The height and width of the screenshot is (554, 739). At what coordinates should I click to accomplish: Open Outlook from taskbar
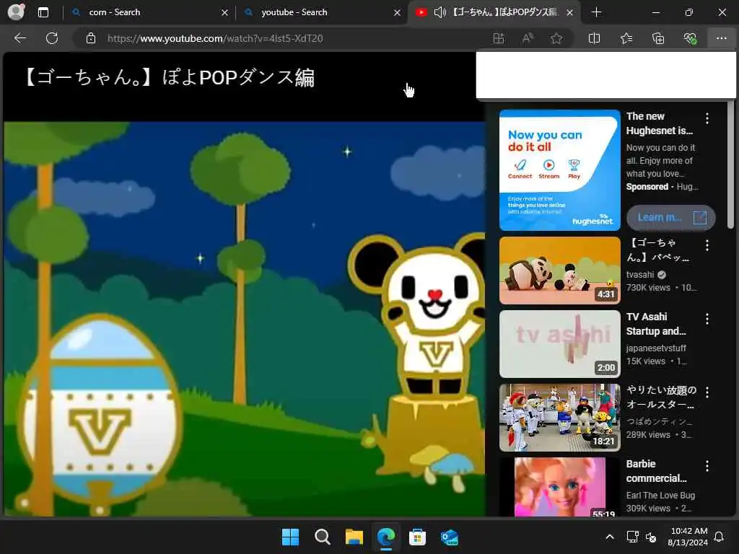tap(449, 537)
